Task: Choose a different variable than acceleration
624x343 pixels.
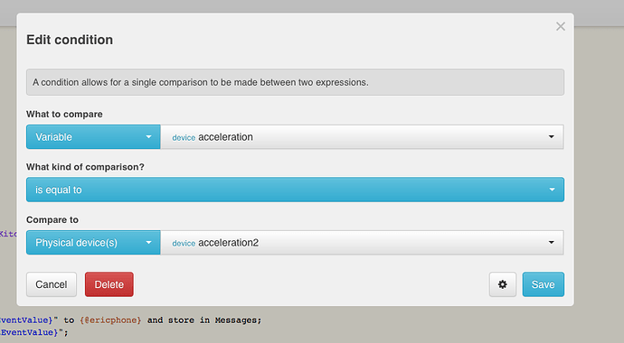Action: [x=362, y=137]
